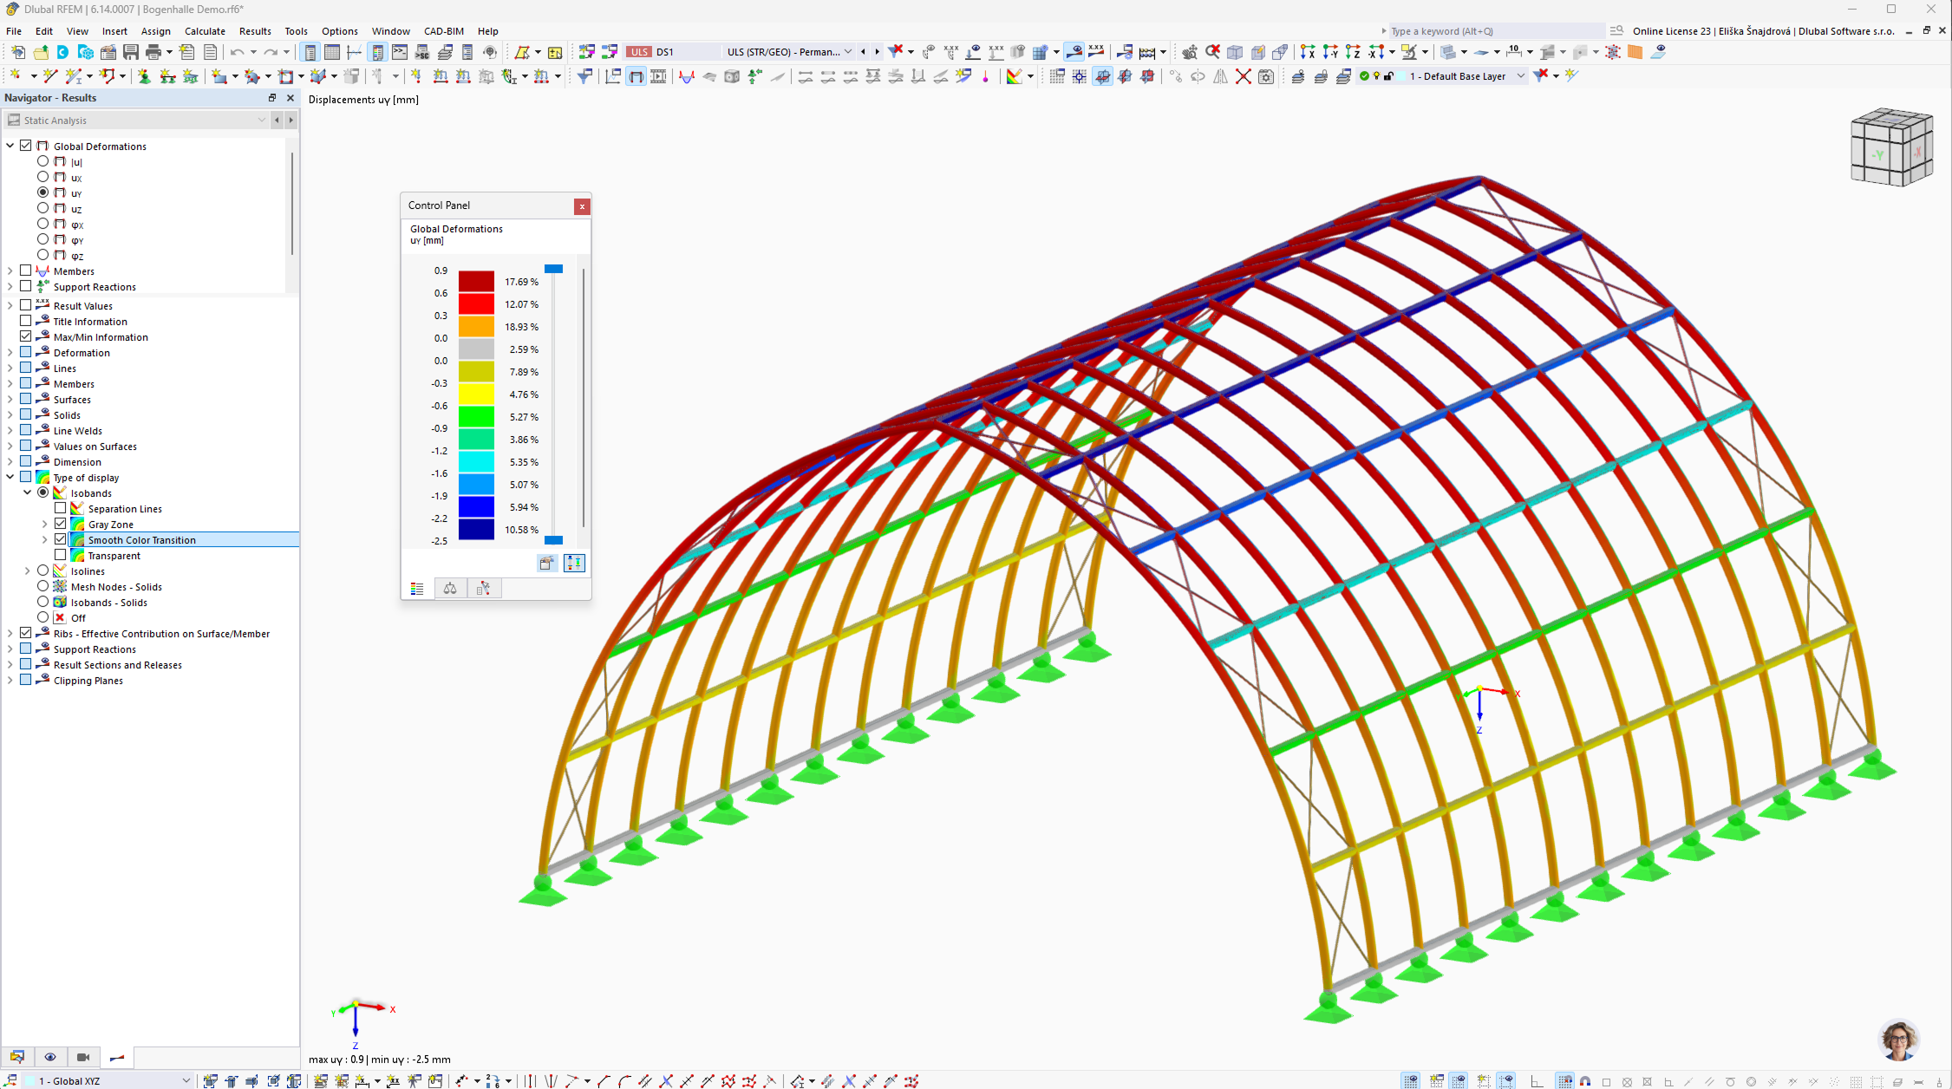Image resolution: width=1952 pixels, height=1089 pixels.
Task: Select the uZ deformation radio button
Action: (42, 208)
